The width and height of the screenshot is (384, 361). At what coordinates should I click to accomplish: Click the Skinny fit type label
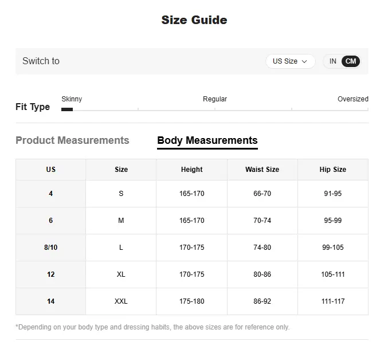72,99
